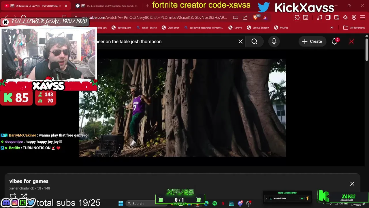This screenshot has width=369, height=208.
Task: Open YouTube notifications bell
Action: point(335,42)
